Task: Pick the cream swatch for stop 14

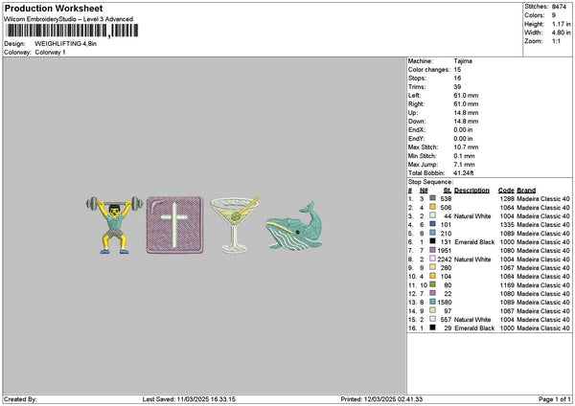Action: tap(433, 310)
